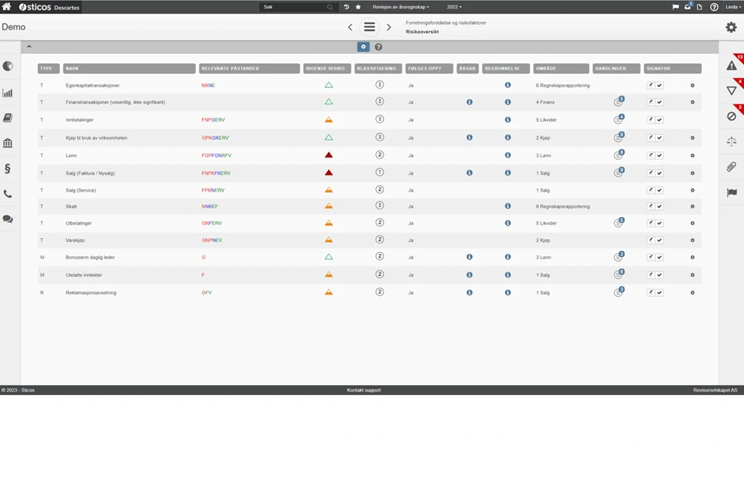Open the bank building sidebar icon

(8, 143)
